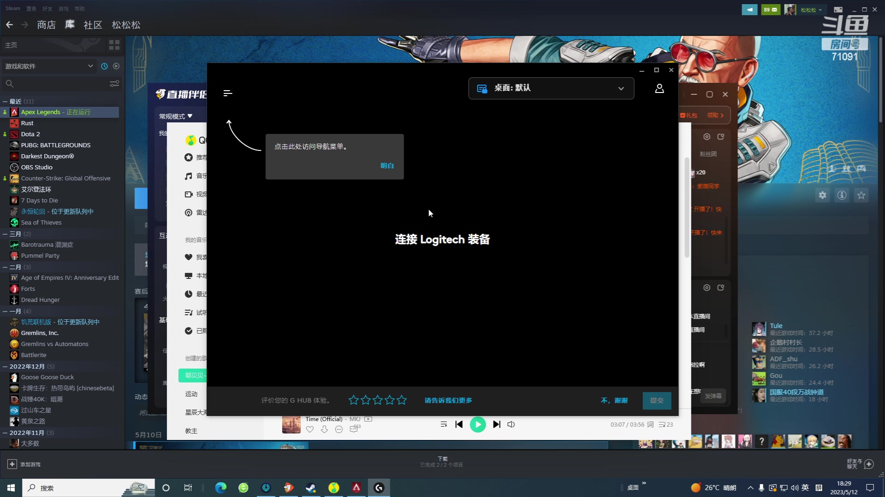The image size is (885, 497).
Task: Rate G HUB with the fifth star
Action: 402,400
